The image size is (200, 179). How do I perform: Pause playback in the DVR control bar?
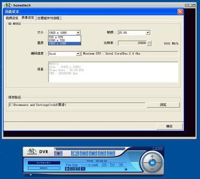84,153
